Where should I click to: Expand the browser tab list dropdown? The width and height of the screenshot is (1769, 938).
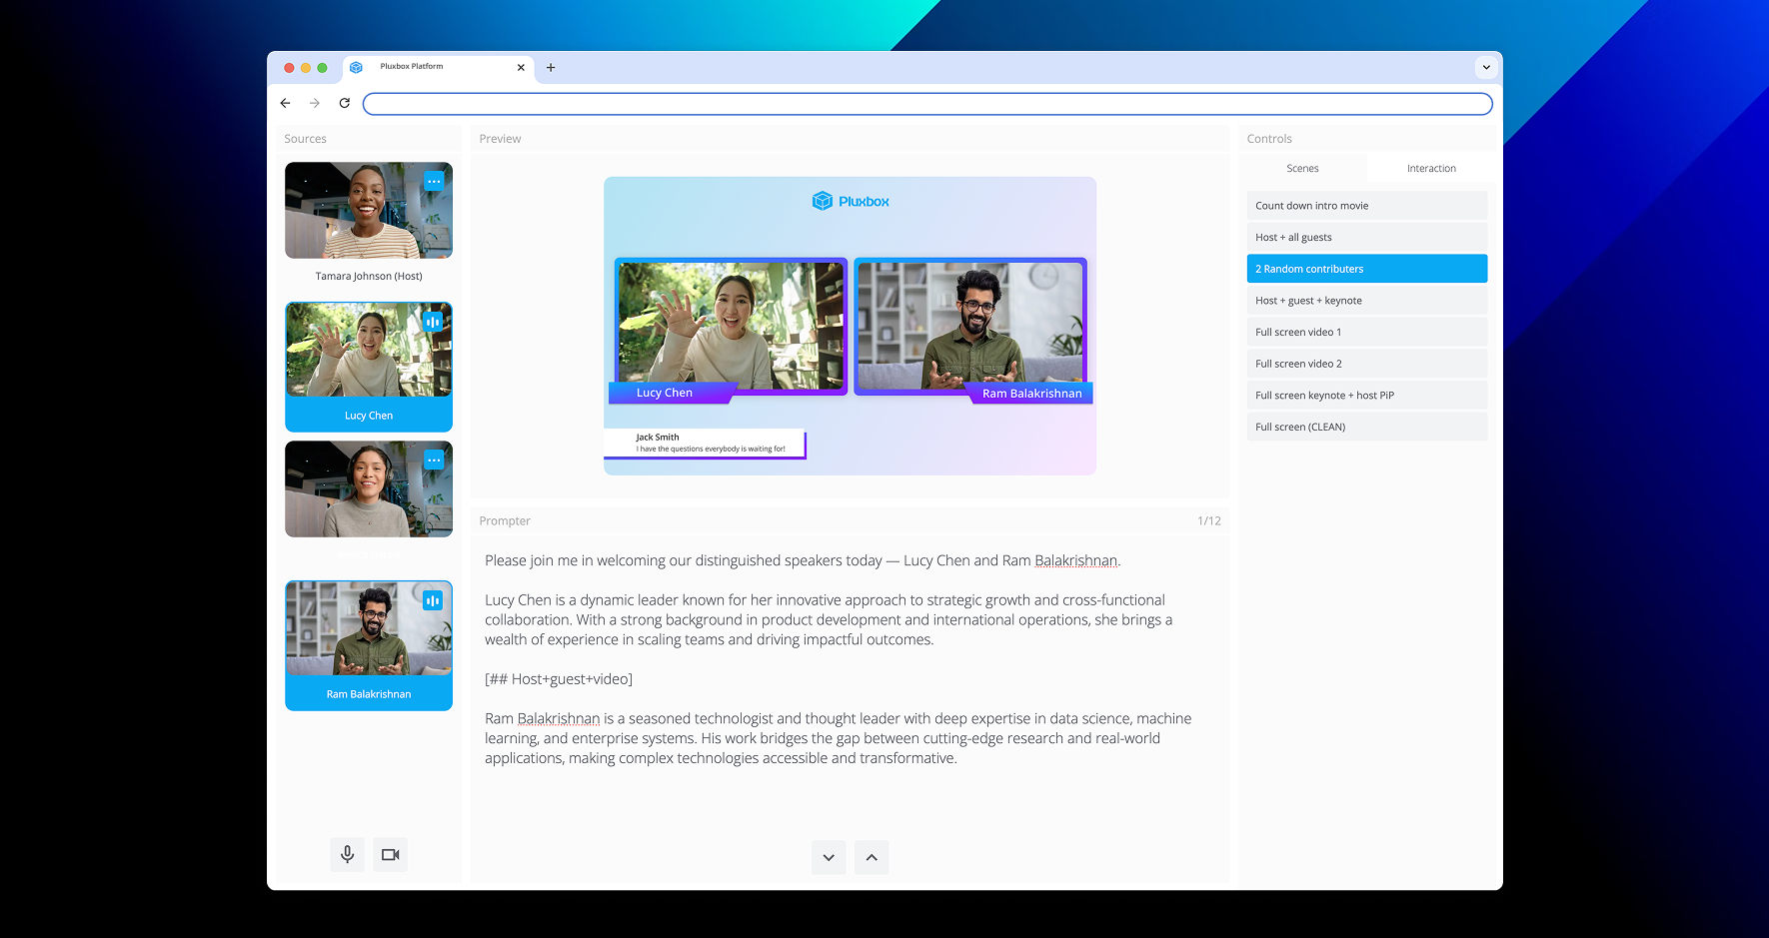(x=1486, y=68)
